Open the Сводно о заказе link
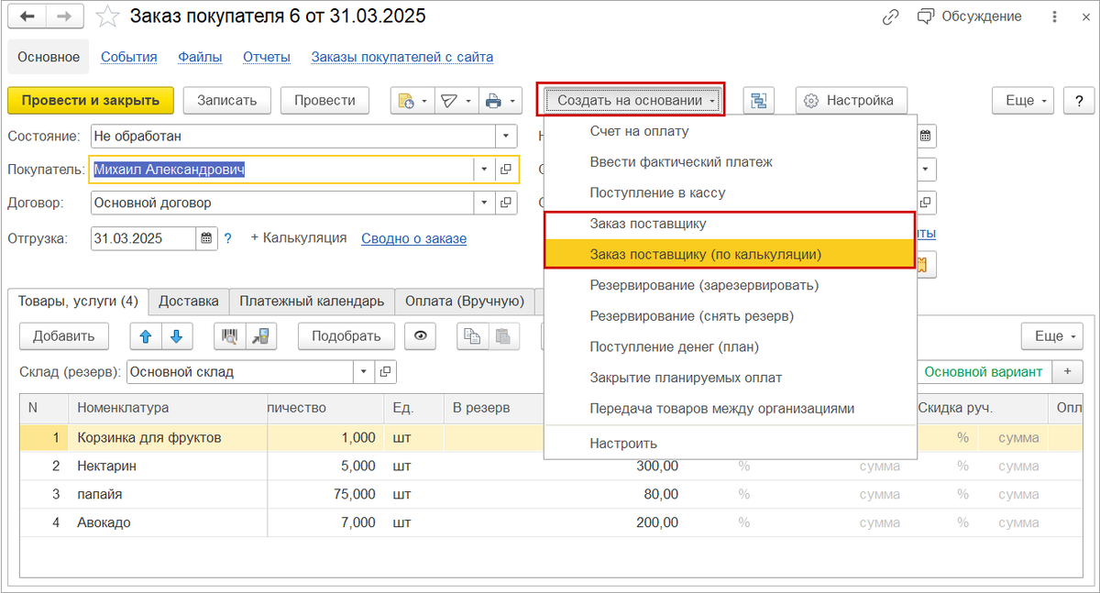 coord(414,238)
